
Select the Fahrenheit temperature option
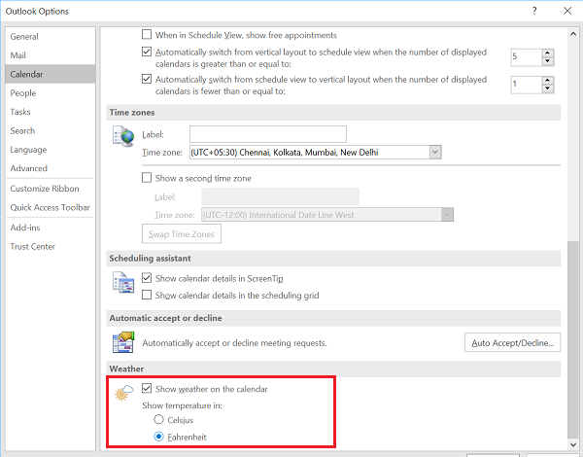click(x=159, y=437)
